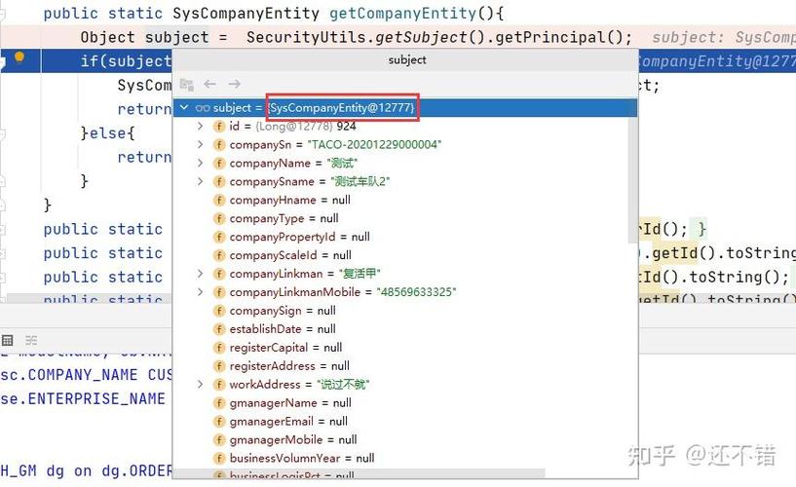Collapse the subject root node
Image resolution: width=796 pixels, height=487 pixels.
click(184, 107)
